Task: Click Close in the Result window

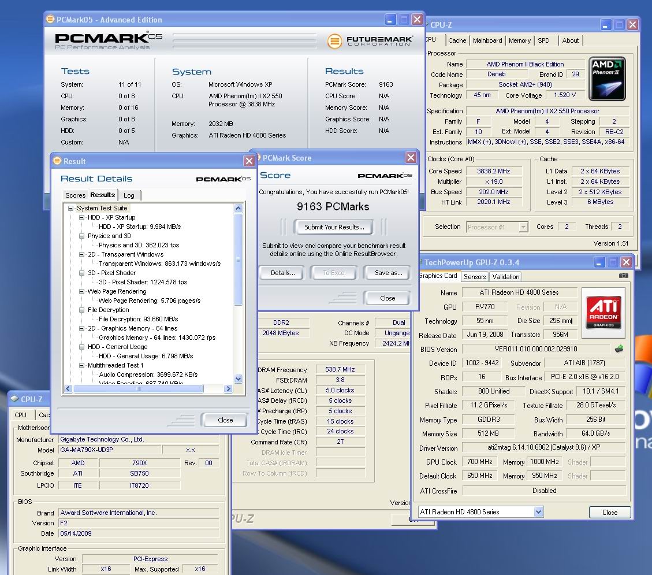Action: point(225,420)
